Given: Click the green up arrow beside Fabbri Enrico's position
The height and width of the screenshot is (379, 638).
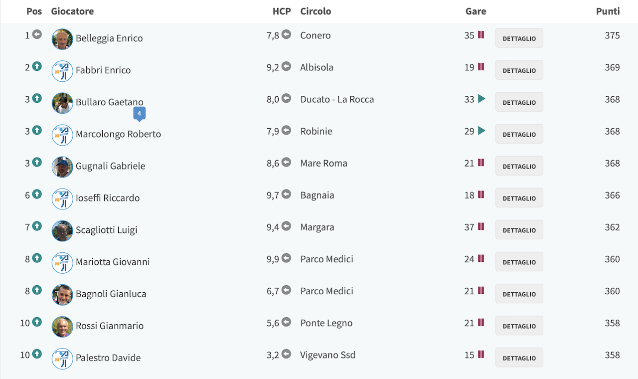Looking at the screenshot, I should (37, 66).
